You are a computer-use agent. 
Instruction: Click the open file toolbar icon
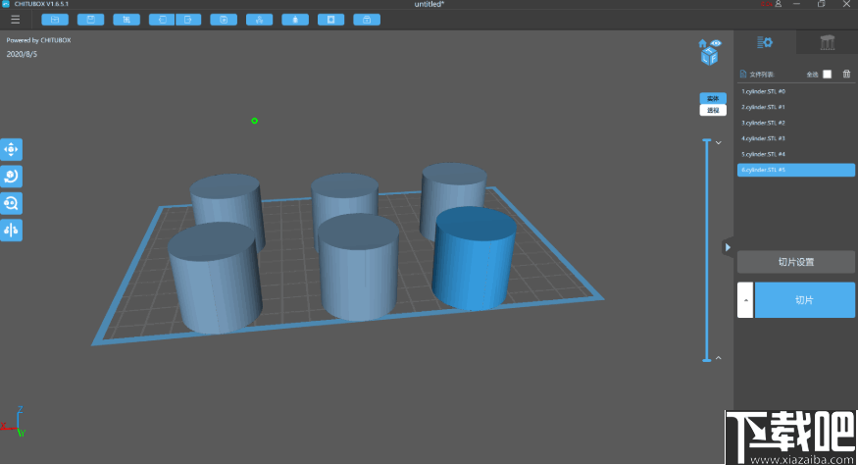coord(55,19)
